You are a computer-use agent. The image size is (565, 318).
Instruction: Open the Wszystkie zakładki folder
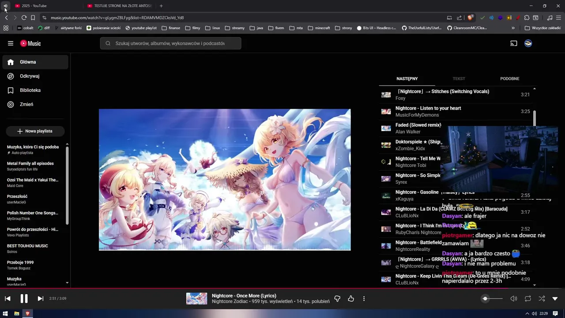[543, 28]
